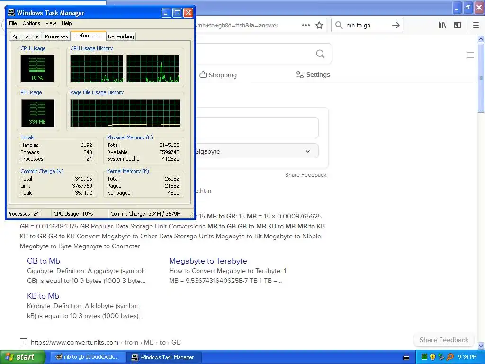
Task: Click the Page File Usage History graph
Action: pyautogui.click(x=125, y=113)
